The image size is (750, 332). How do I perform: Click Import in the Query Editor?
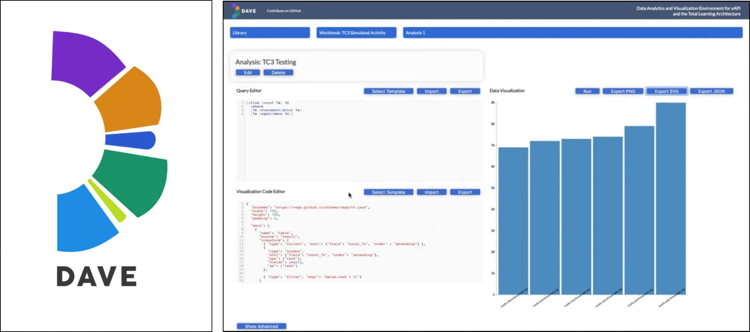point(431,91)
